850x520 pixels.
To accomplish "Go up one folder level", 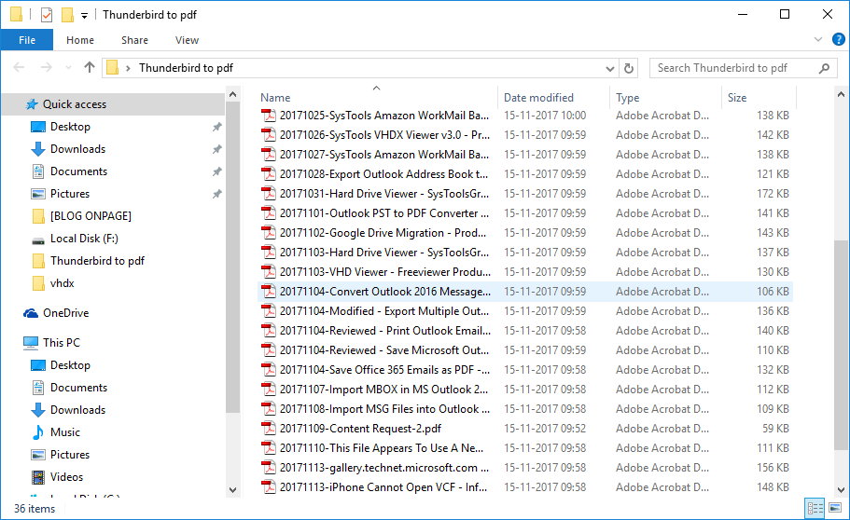I will (90, 67).
